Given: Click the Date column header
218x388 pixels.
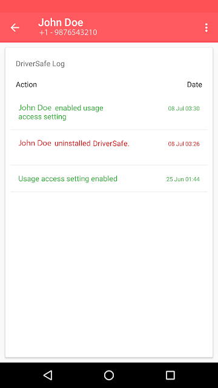Looking at the screenshot, I should (194, 85).
